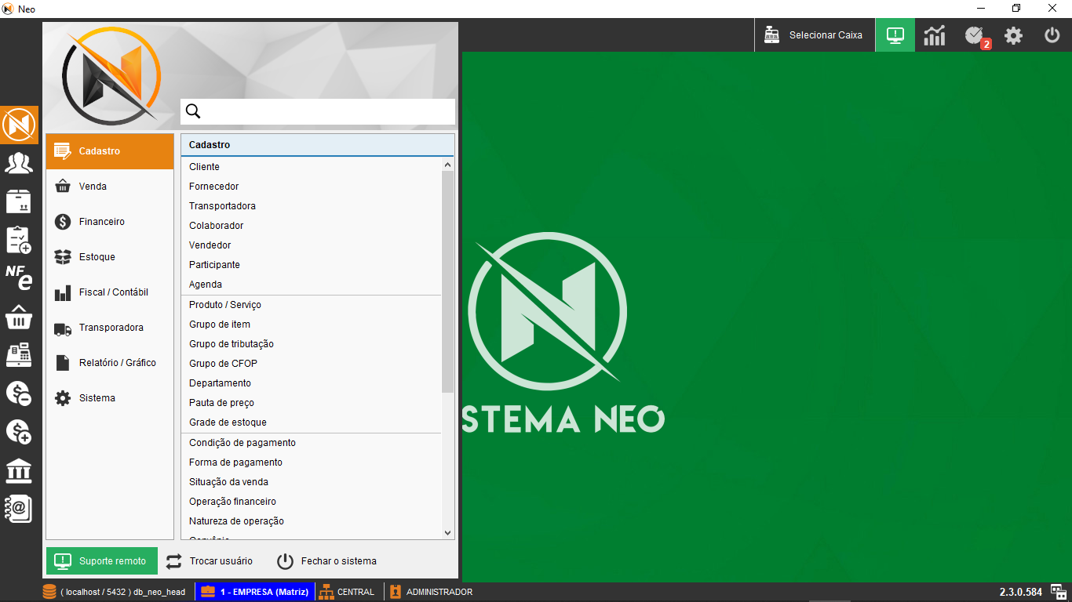Click the product box sidebar icon

pos(19,201)
